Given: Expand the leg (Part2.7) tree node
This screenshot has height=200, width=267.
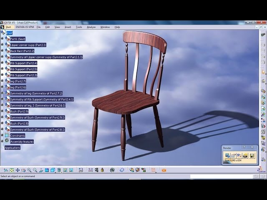Looking at the screenshot, I should (x=2, y=81).
